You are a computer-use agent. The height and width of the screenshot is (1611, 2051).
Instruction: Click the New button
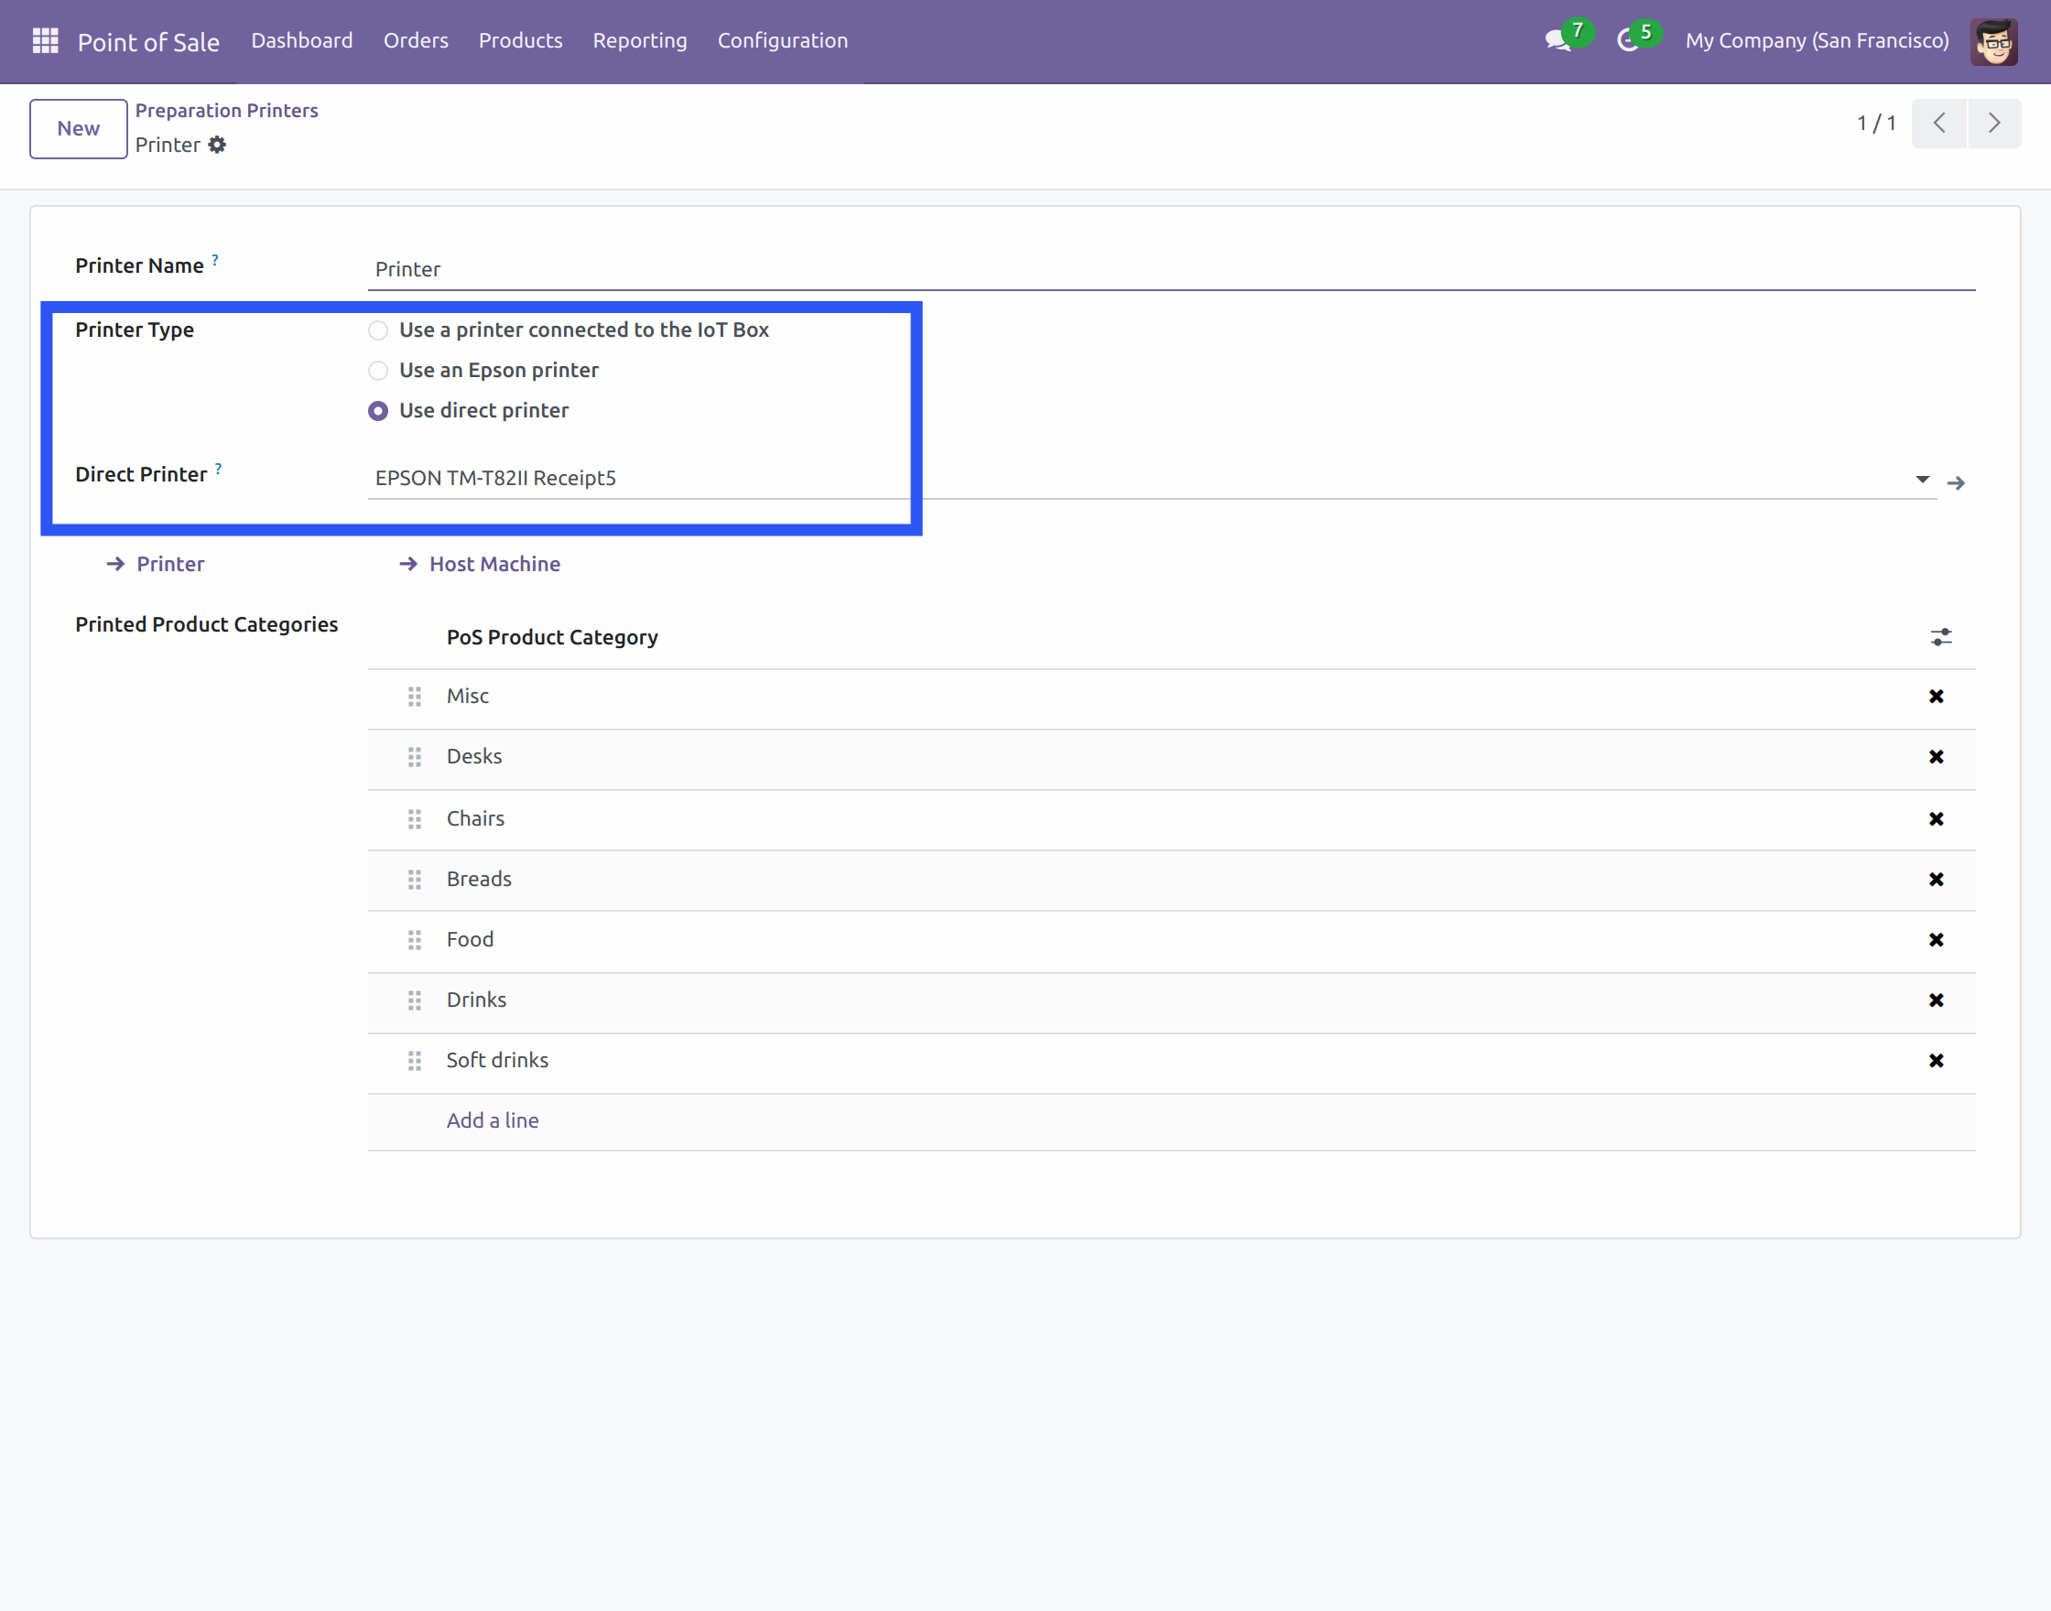[77, 128]
